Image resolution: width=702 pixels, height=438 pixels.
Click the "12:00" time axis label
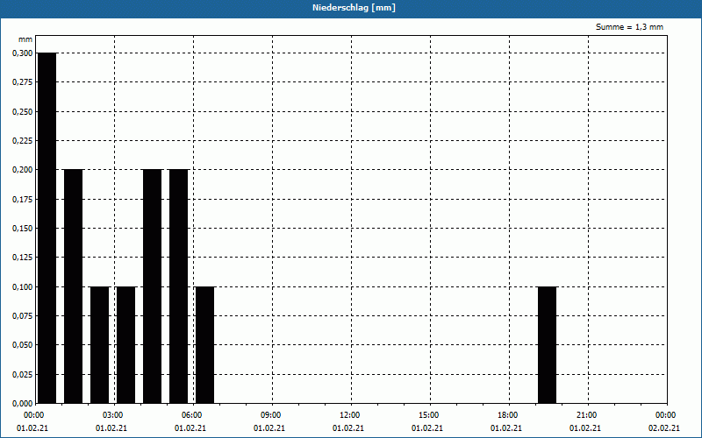coord(349,415)
